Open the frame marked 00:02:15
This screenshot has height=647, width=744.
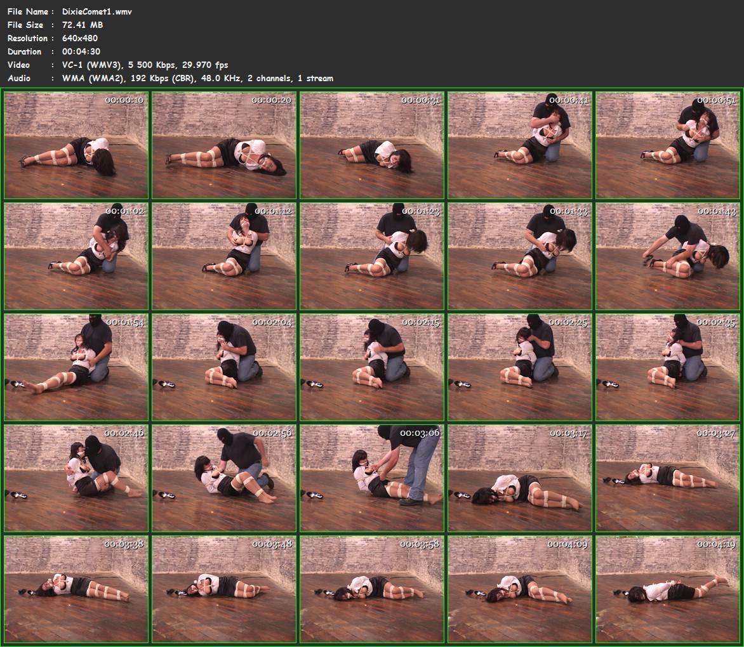372,367
